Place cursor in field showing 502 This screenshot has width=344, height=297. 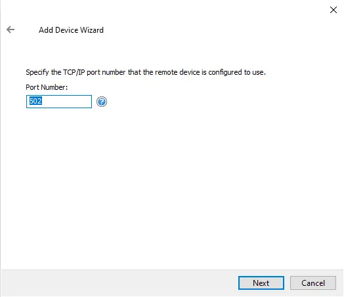[59, 102]
